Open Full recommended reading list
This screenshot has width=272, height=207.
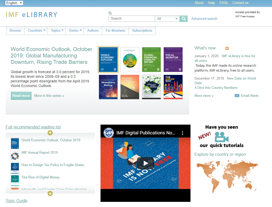point(33,127)
